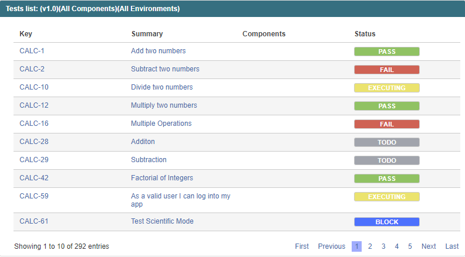Viewport: 465px width, 257px height.
Task: Go to the Next page of entries
Action: 429,246
